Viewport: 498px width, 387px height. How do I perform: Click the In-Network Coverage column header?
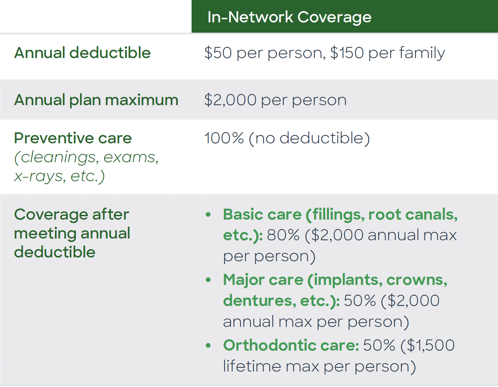289,17
